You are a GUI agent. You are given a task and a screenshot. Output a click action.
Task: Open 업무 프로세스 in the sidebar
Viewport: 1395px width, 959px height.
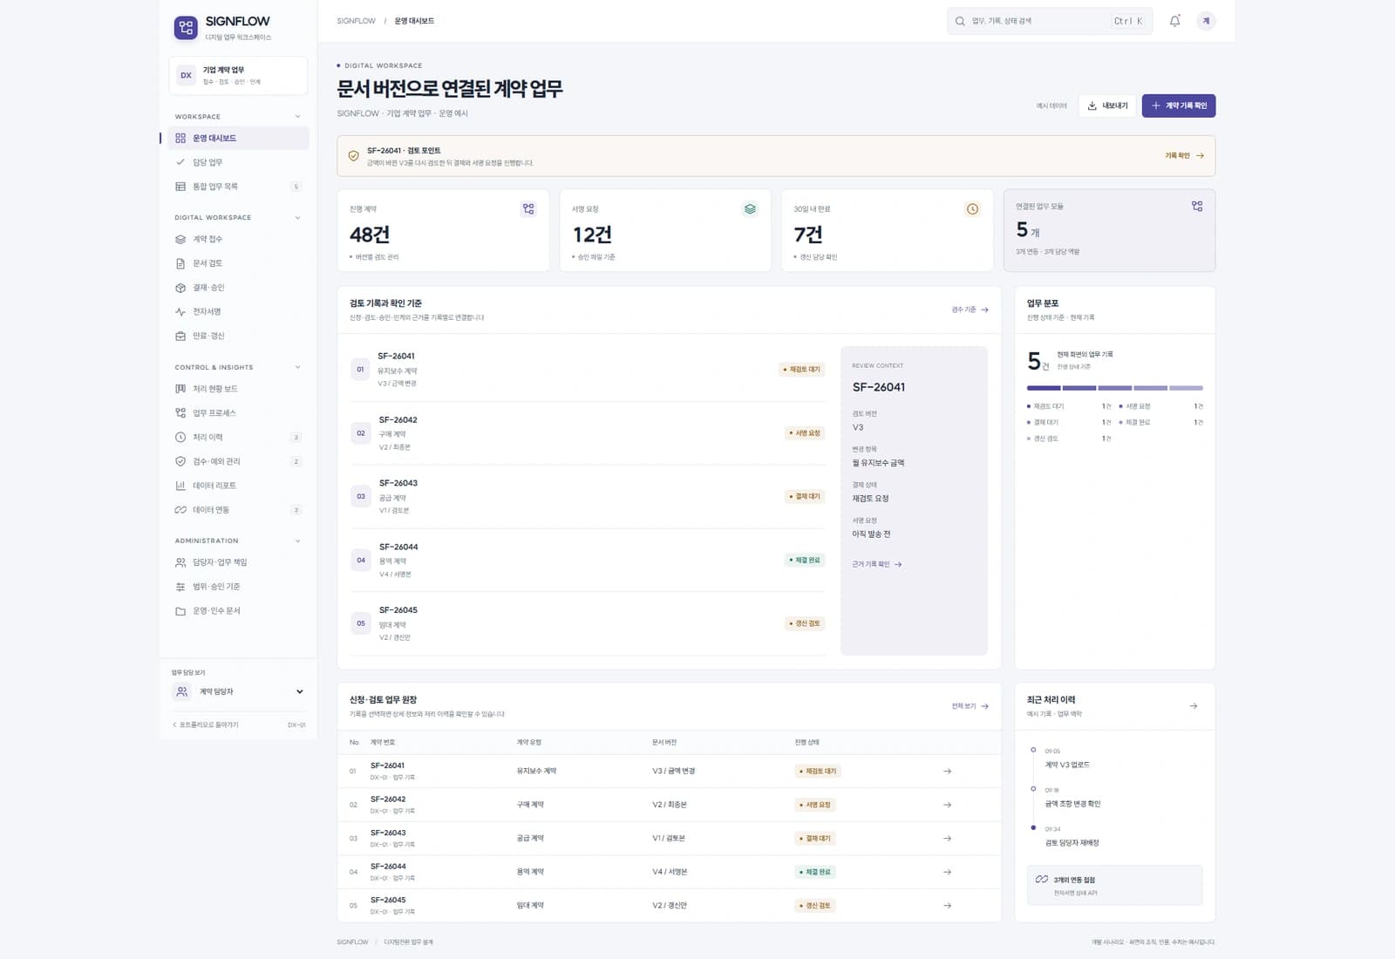[x=238, y=413]
